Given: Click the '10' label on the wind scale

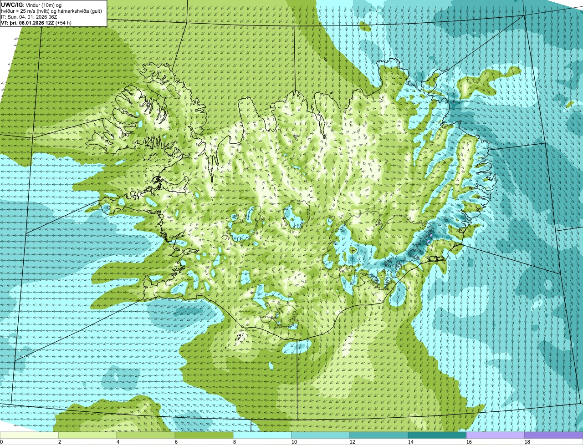Looking at the screenshot, I should click(x=294, y=442).
